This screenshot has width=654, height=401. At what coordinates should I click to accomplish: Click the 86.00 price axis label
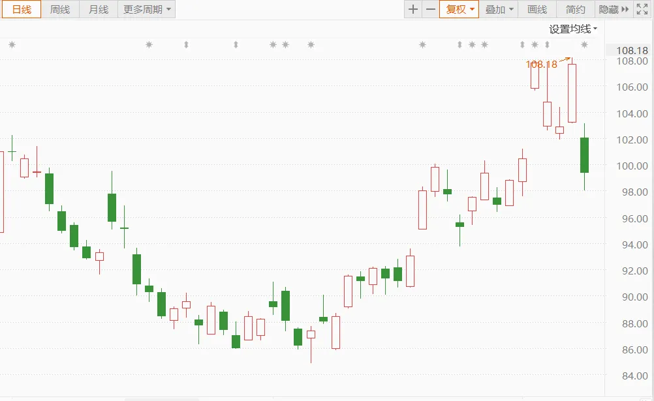(634, 349)
